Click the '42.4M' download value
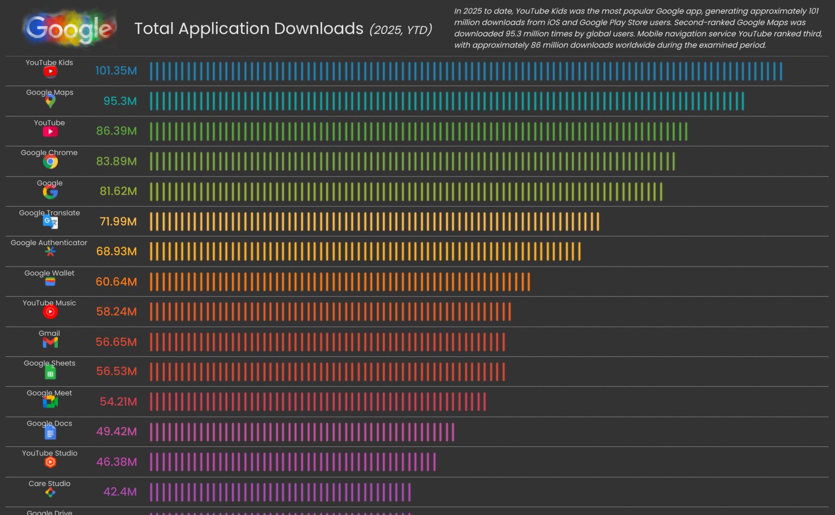Screen dimensions: 835x515 (x=120, y=492)
